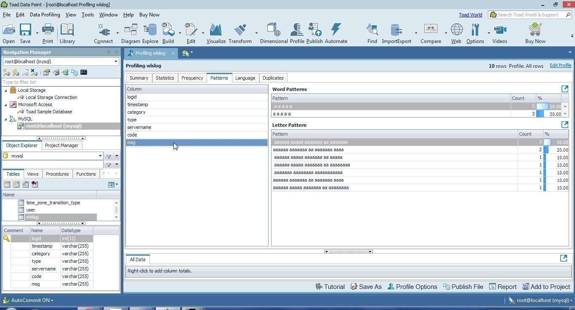
Task: Switch to the Frequency tab
Action: click(192, 78)
